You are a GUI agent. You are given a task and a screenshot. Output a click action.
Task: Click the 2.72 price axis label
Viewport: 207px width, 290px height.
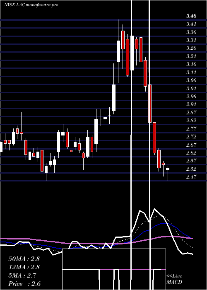tap(191, 137)
